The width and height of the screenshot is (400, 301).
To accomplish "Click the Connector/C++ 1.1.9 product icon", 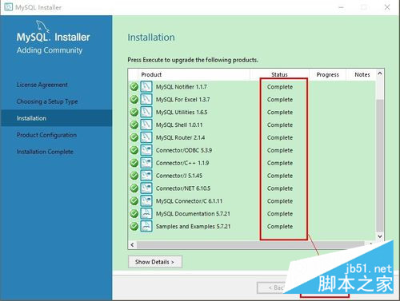I will pos(146,163).
